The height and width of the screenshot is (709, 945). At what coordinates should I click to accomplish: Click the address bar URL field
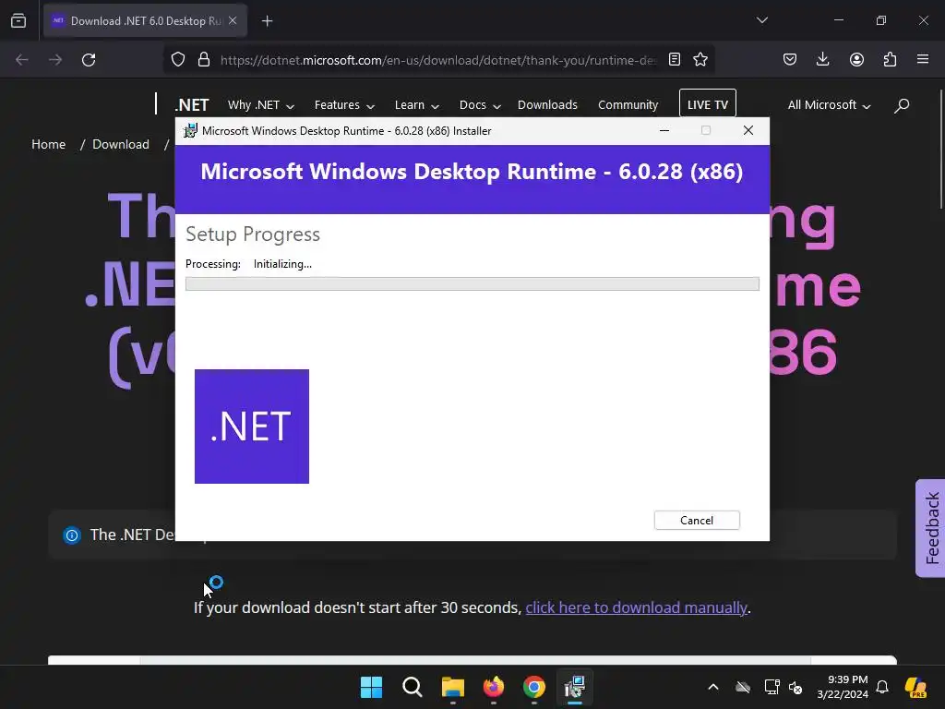(438, 60)
